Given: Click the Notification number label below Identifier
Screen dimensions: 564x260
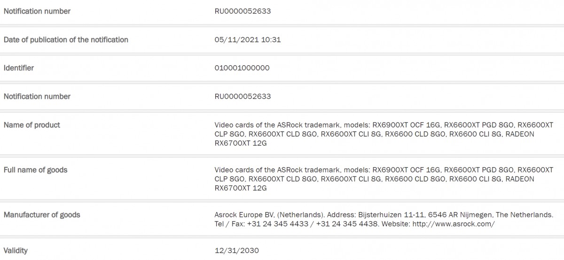Looking at the screenshot, I should [37, 97].
